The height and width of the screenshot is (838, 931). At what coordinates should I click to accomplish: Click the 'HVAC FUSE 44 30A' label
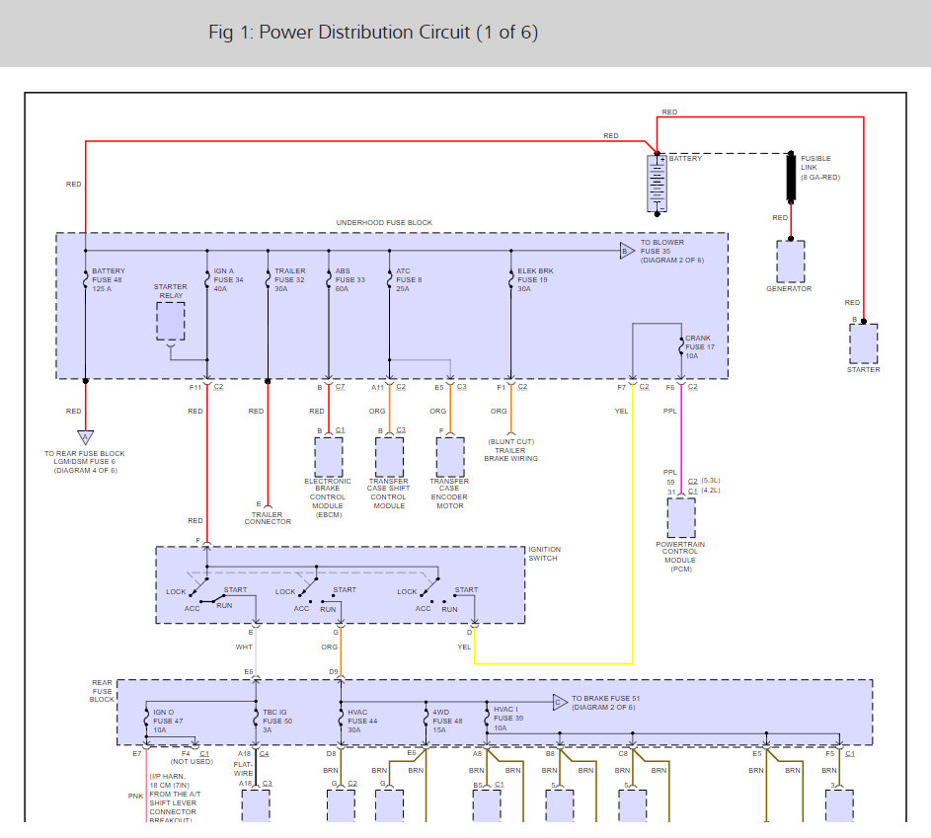(x=362, y=722)
